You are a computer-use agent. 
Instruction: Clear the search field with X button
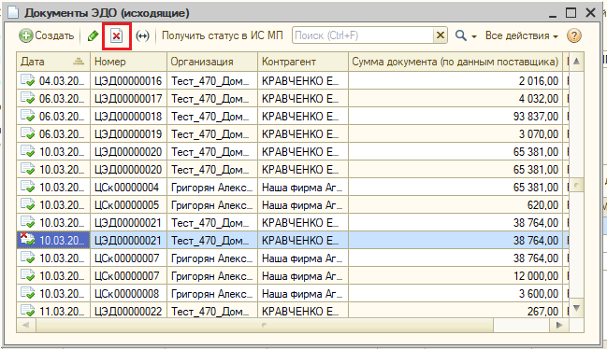click(441, 35)
